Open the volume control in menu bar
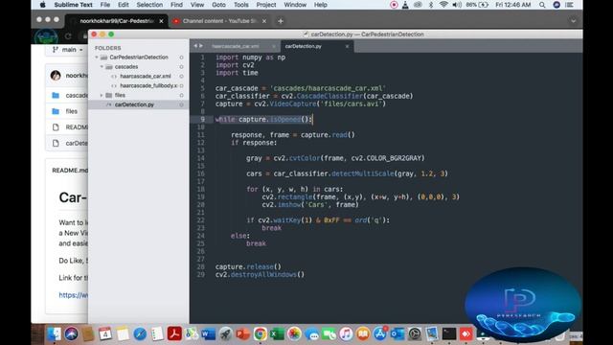This screenshot has height=345, width=613. [457, 5]
